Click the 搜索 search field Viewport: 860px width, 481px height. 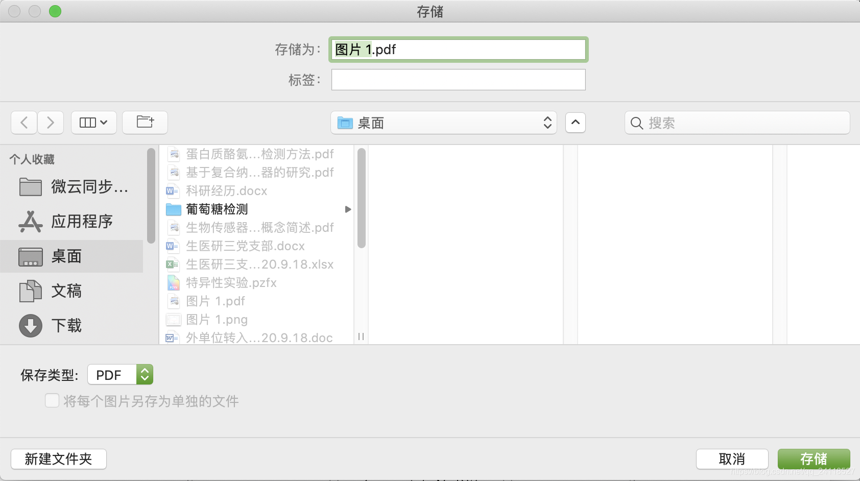(737, 123)
